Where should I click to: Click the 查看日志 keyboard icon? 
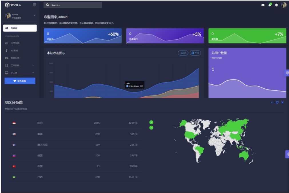click(7, 58)
